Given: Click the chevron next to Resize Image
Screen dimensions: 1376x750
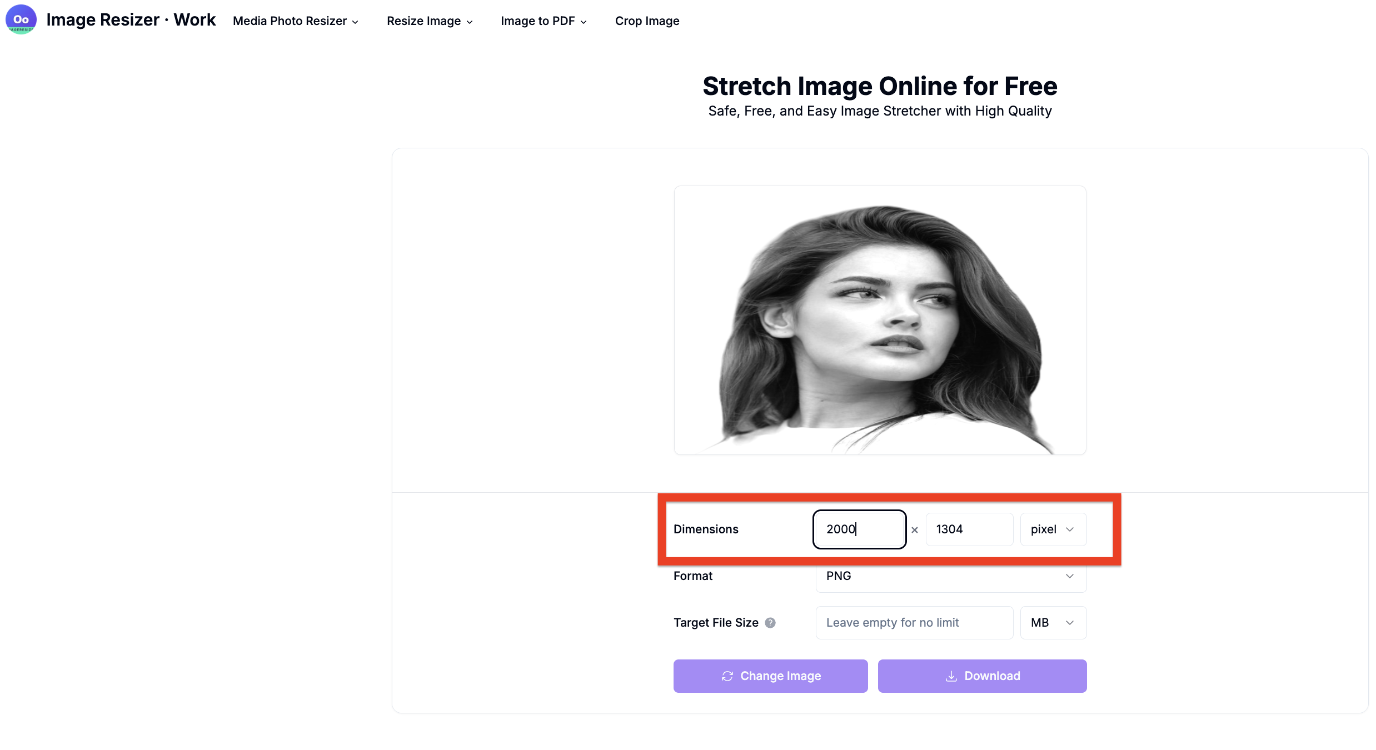Looking at the screenshot, I should point(470,22).
